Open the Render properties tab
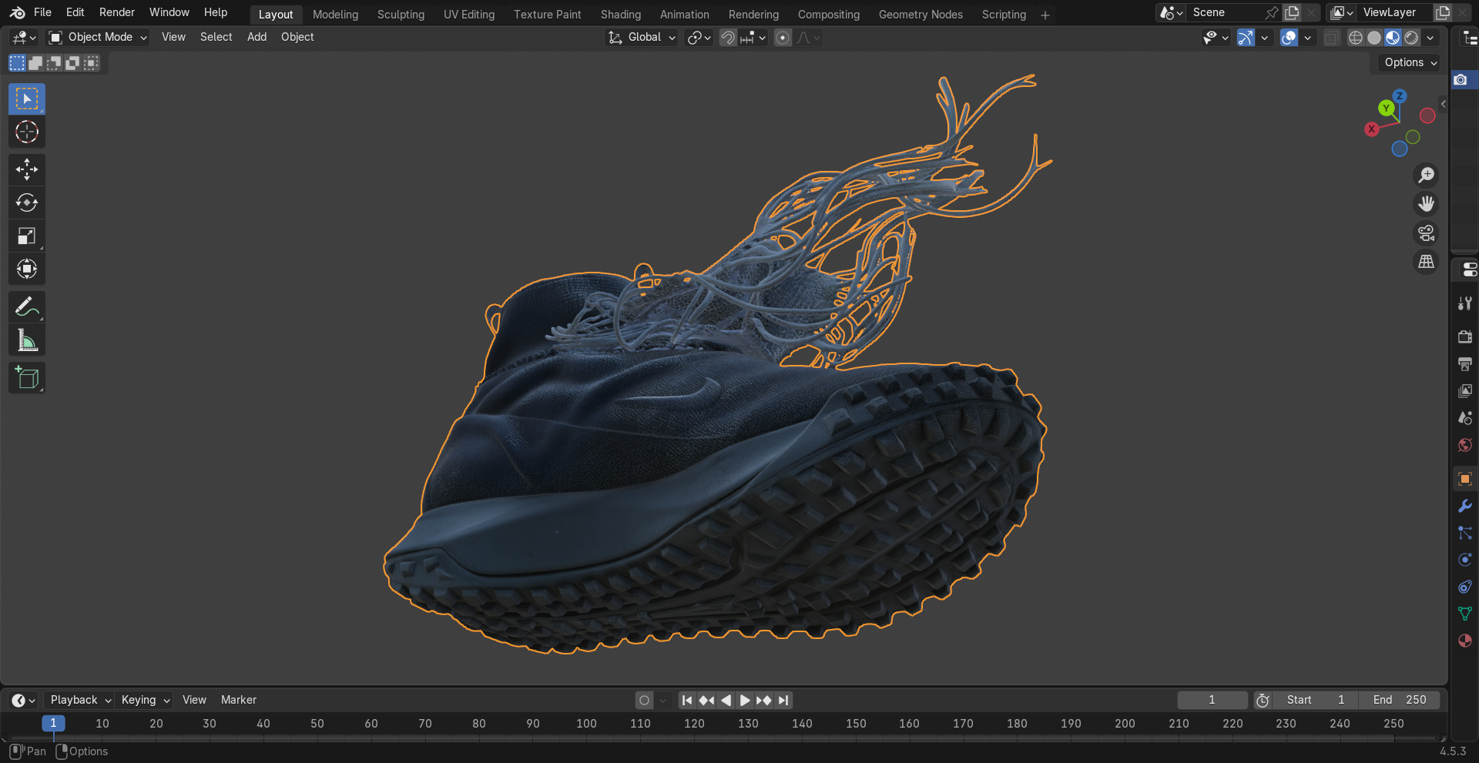Screen dimensions: 1479x763 [x=1465, y=336]
